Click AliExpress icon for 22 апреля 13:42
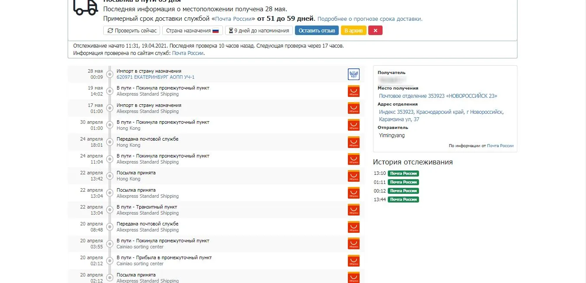This screenshot has height=283, width=586. pyautogui.click(x=354, y=176)
